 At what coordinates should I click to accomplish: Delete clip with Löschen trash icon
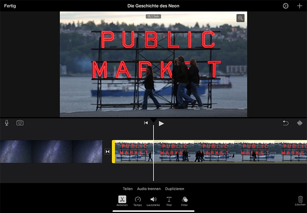click(300, 201)
